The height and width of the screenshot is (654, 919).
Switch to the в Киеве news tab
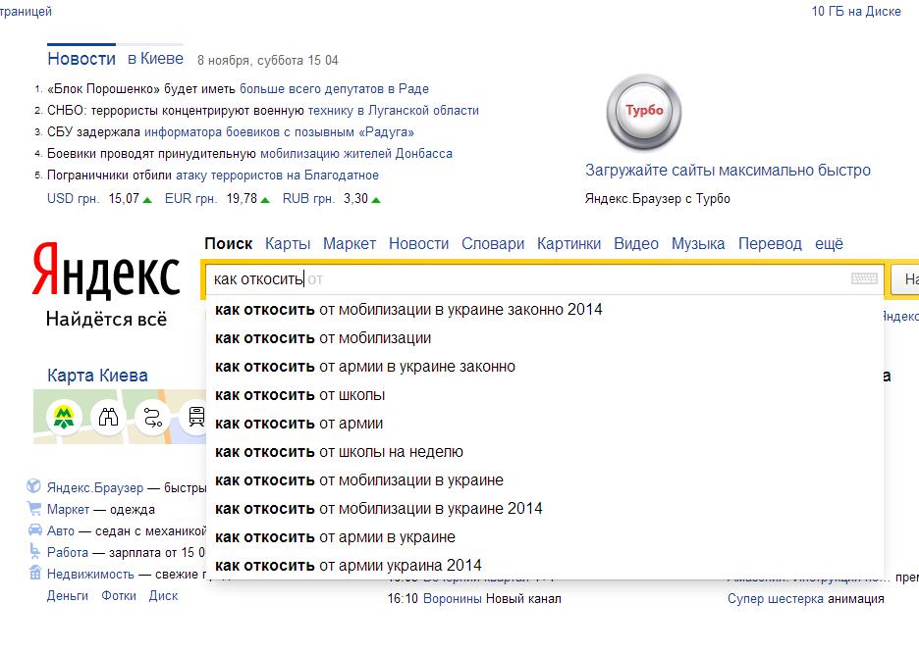[x=155, y=59]
